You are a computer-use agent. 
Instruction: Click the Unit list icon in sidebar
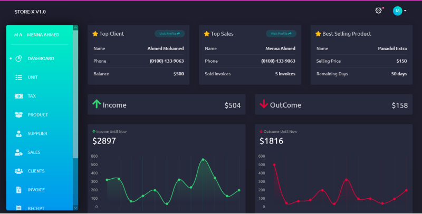[18, 77]
